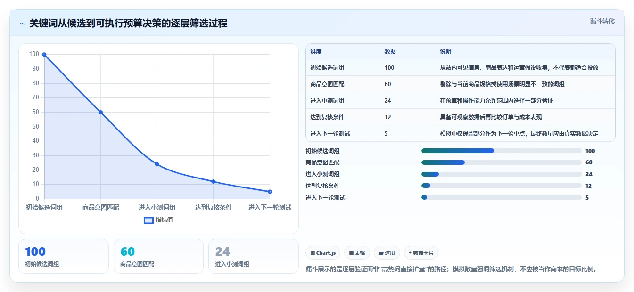This screenshot has width=634, height=292.
Task: Click the y-axis tick label 80
Action: point(36,83)
